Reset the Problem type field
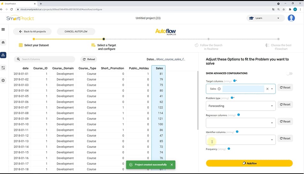This screenshot has width=304, height=174. [x=285, y=105]
